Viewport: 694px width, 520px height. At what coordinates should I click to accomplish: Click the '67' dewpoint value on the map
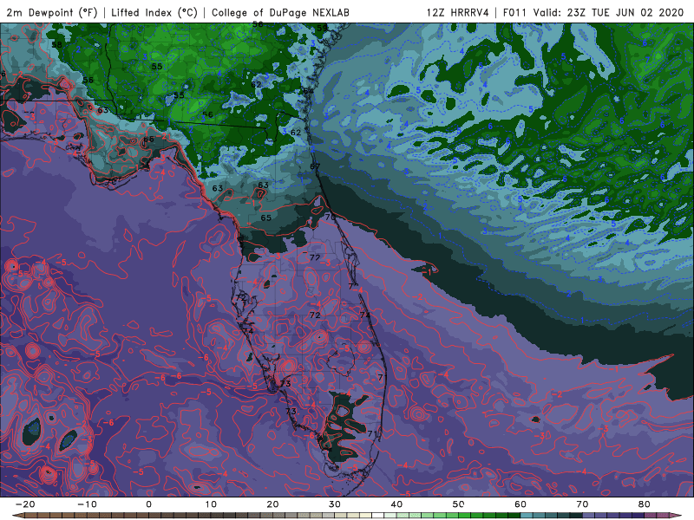tap(315, 166)
